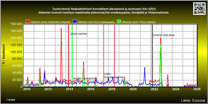
Task: Click the y-axis label '80 000'
Action: click(x=17, y=59)
